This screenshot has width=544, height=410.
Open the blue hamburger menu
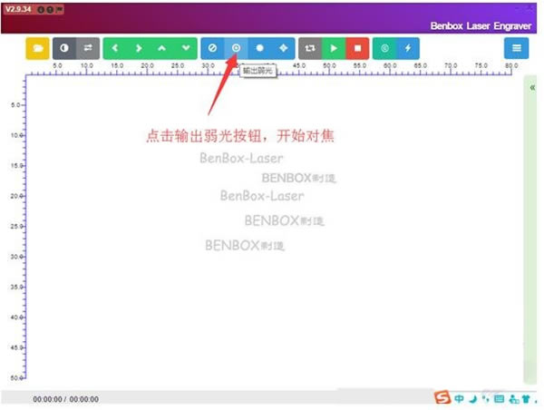[516, 48]
